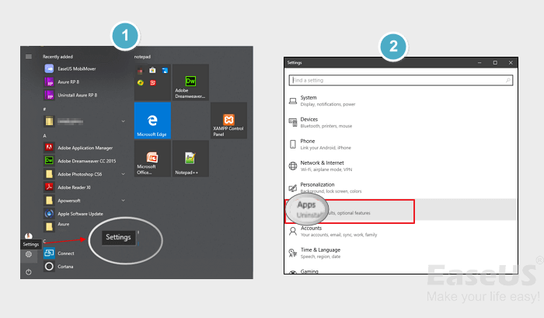Expand the blurred folder under # section
The width and height of the screenshot is (544, 318).
click(x=123, y=121)
